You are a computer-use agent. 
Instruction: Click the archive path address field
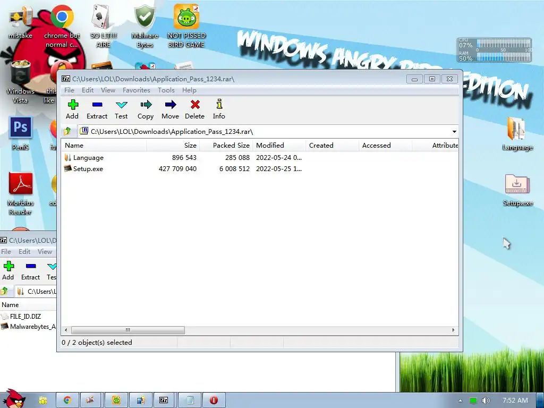click(263, 132)
